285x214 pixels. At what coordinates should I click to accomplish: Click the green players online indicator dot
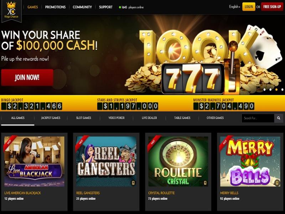[x=120, y=7]
